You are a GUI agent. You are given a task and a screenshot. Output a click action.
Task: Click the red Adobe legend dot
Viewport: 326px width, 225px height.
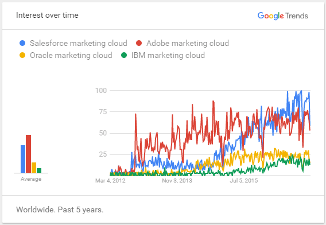pyautogui.click(x=139, y=43)
